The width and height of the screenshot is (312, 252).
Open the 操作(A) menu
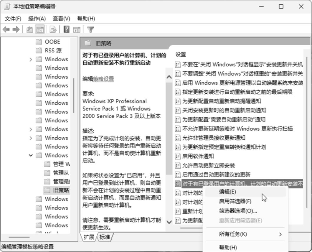tap(37, 19)
